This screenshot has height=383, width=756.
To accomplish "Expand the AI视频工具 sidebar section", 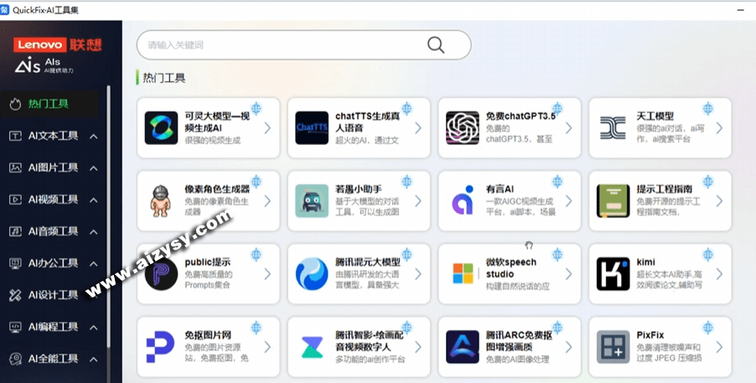I will (94, 199).
